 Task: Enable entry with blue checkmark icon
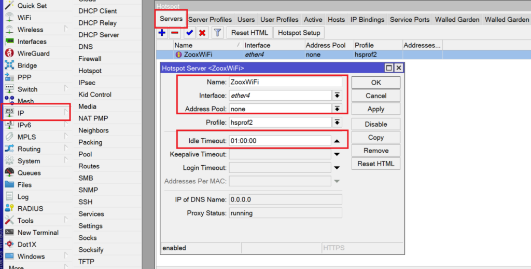pyautogui.click(x=190, y=33)
